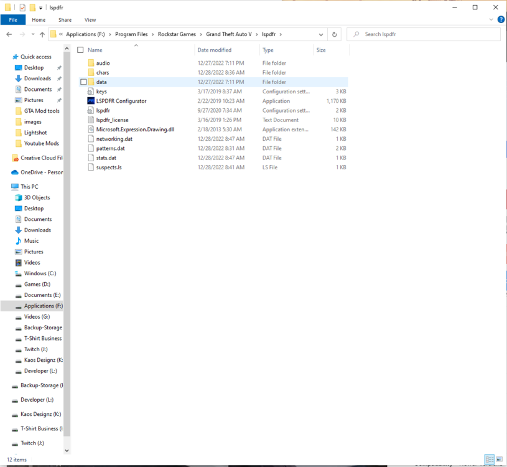507x467 pixels.
Task: Sort by the Date modified column header
Action: [x=215, y=50]
